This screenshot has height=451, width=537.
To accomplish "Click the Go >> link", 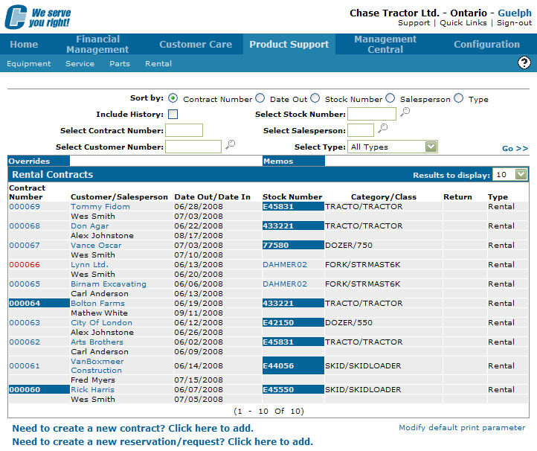I will 515,148.
